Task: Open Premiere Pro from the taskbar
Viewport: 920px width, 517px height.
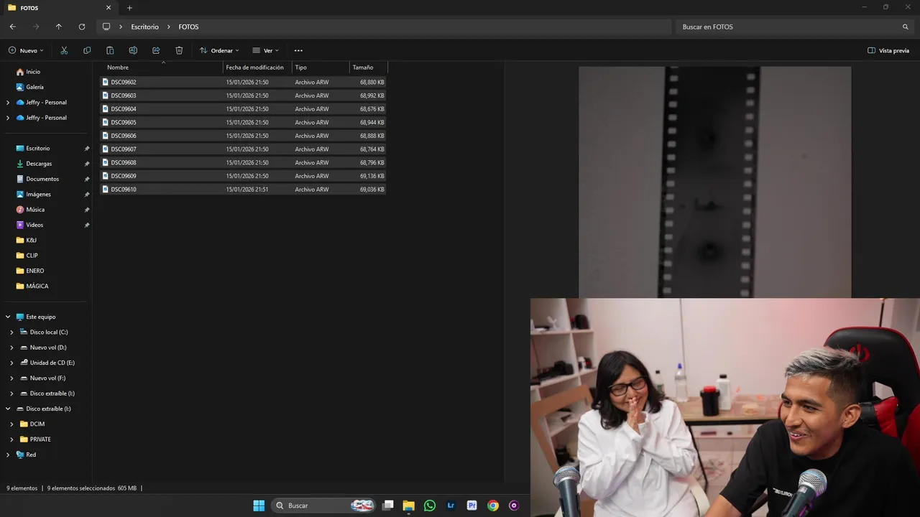Action: tap(472, 506)
